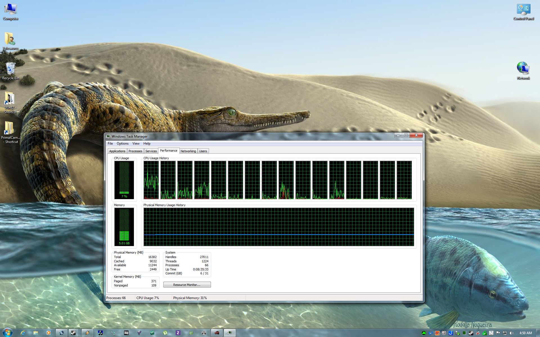Click the volume speaker tray icon

pyautogui.click(x=511, y=333)
